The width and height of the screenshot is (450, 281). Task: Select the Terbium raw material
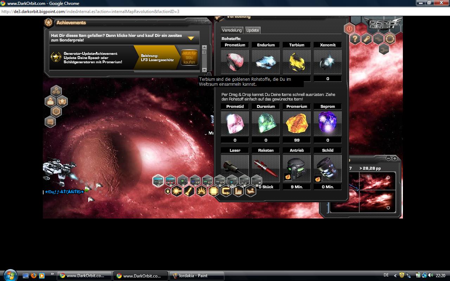(297, 62)
